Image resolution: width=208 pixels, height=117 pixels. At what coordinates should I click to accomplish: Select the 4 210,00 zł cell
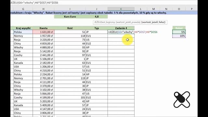point(43,71)
